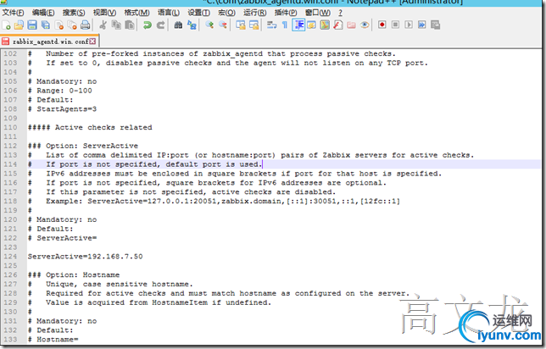Open the 视图(V) menu
Screen dimensions: 546x349
[104, 13]
